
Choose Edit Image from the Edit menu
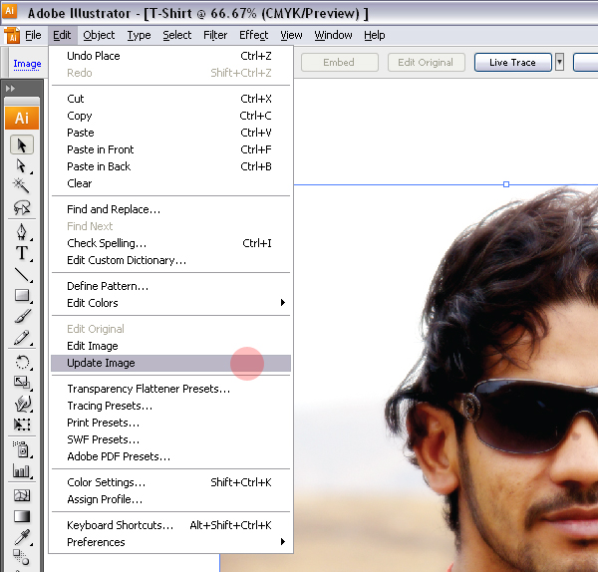coord(170,346)
